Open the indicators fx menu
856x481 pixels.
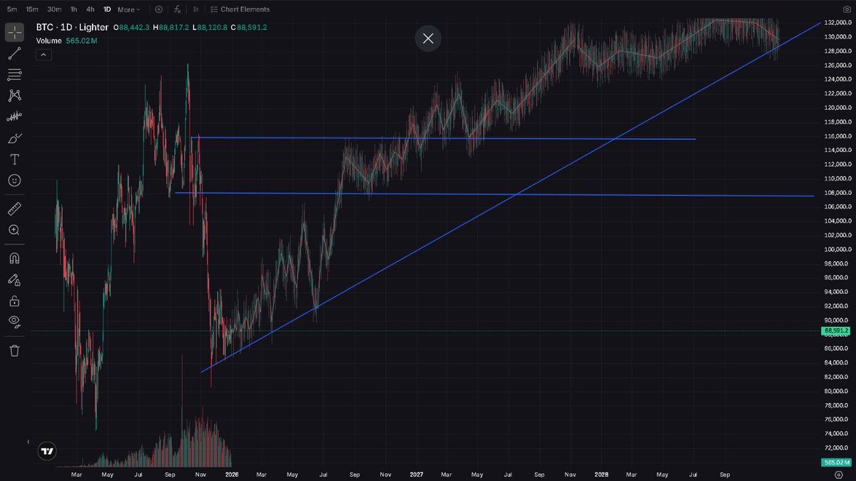click(176, 9)
